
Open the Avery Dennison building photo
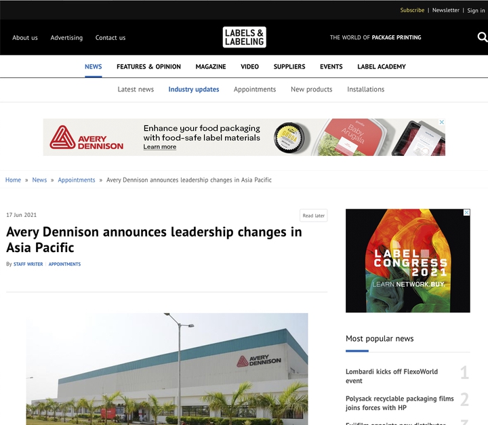(167, 369)
